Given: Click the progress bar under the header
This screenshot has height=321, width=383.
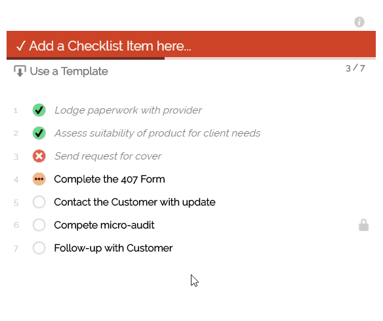Looking at the screenshot, I should click(x=191, y=58).
